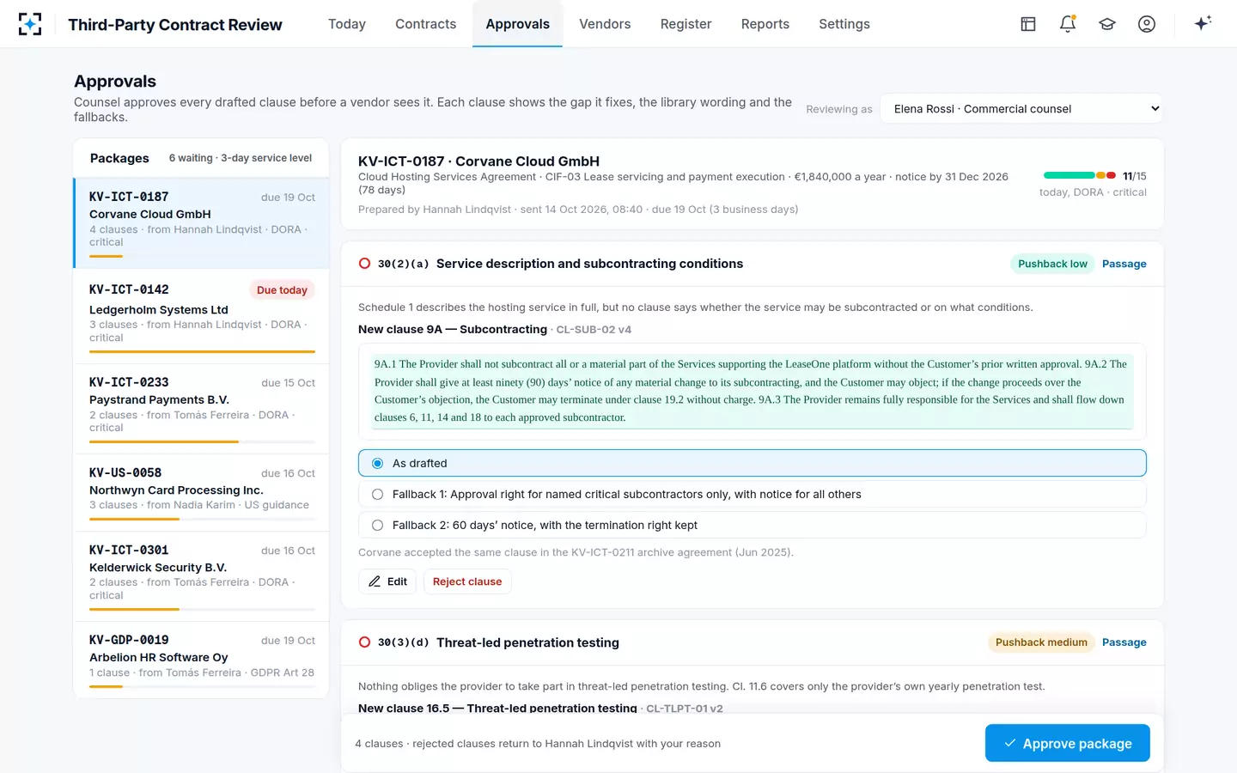Click the CL-TLPT-01 v2 reference
This screenshot has width=1237, height=773.
685,709
